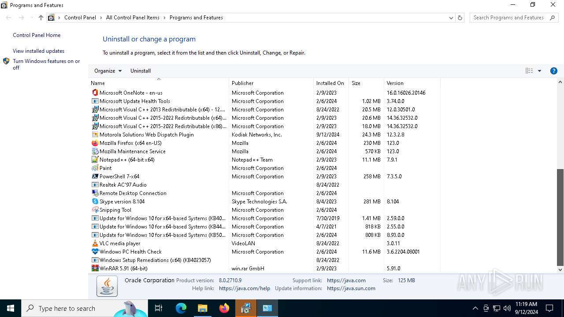Click the Snipping Tool icon

click(95, 210)
